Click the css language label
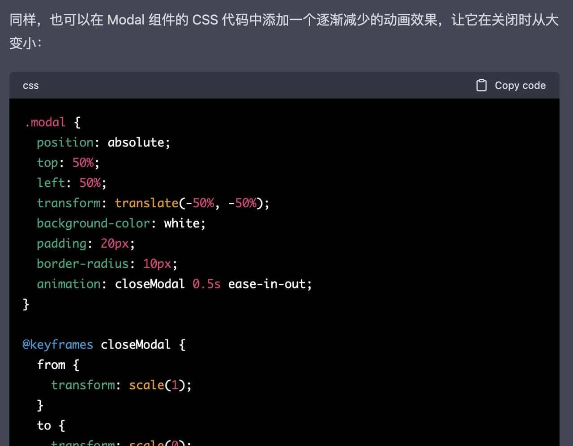 [x=30, y=85]
